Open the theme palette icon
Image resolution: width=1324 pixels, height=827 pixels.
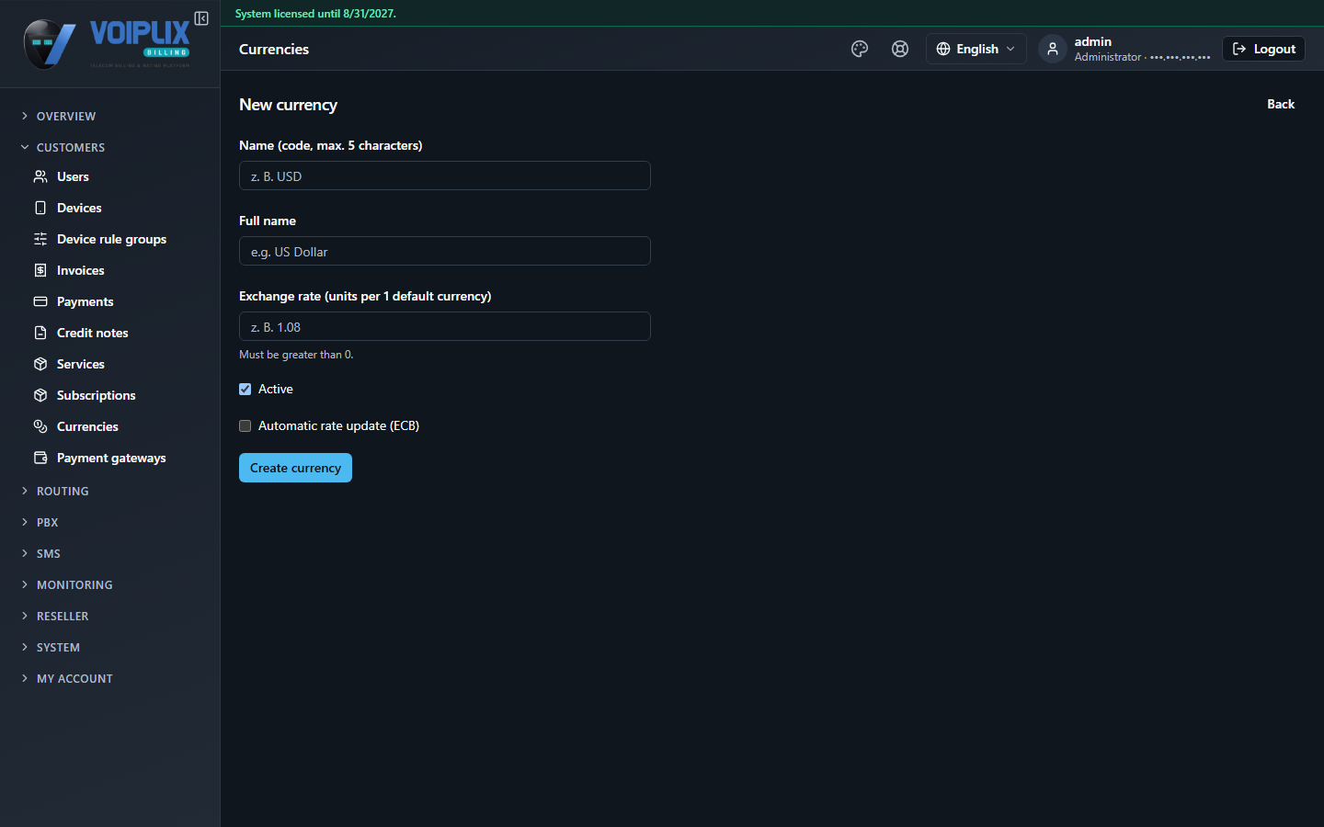(x=860, y=49)
